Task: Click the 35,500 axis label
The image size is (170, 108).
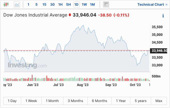Action: point(157,27)
